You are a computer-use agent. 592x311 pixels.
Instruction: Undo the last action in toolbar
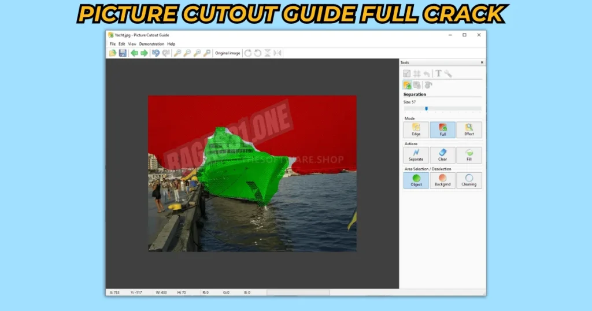tap(156, 53)
